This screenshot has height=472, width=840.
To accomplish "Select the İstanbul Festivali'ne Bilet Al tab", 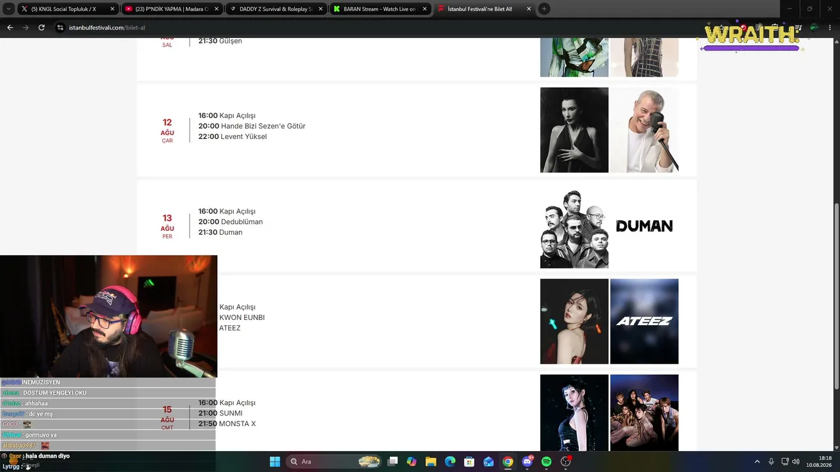I will (x=484, y=9).
